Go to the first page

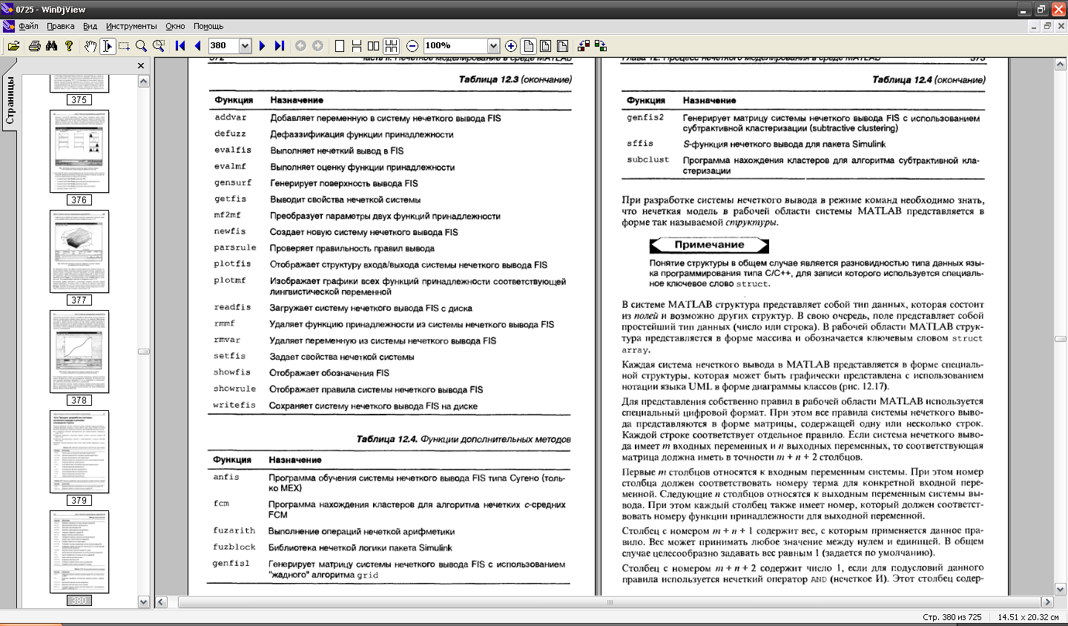tap(180, 46)
